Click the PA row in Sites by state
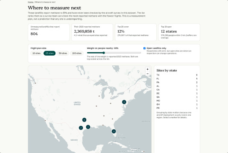Viewport: 228px width, 153px height. tap(177, 82)
